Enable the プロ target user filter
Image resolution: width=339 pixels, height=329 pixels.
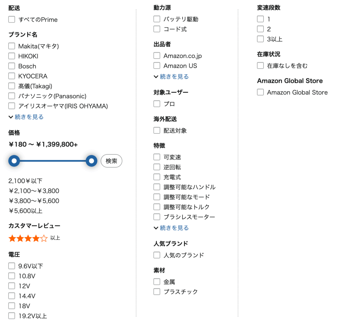[x=157, y=104]
